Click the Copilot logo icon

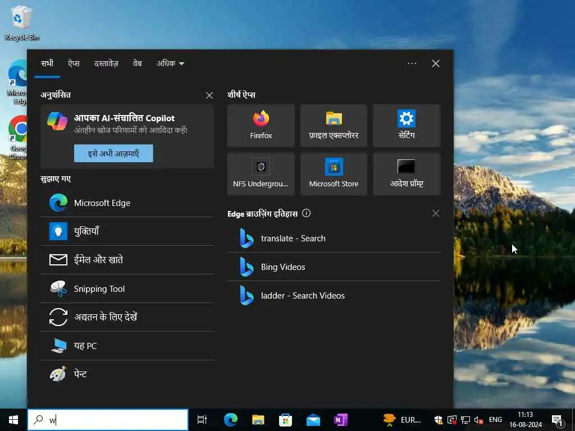click(57, 121)
